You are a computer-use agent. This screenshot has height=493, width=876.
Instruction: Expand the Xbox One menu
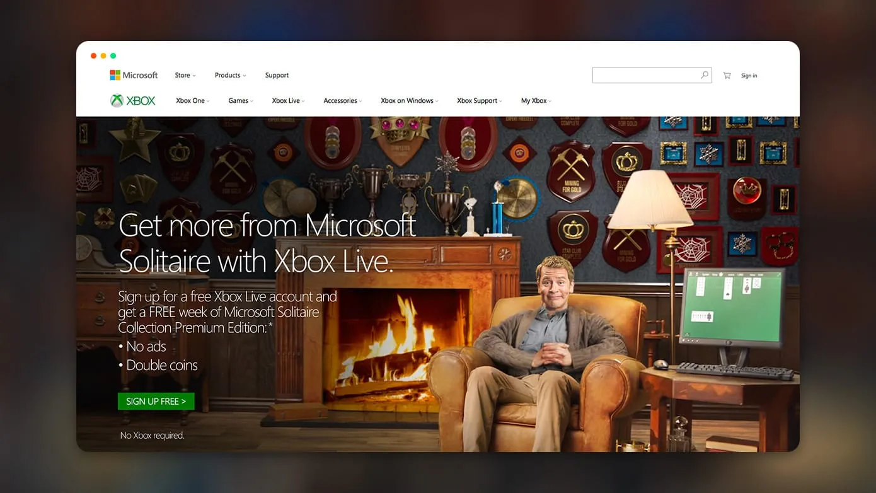coord(191,100)
